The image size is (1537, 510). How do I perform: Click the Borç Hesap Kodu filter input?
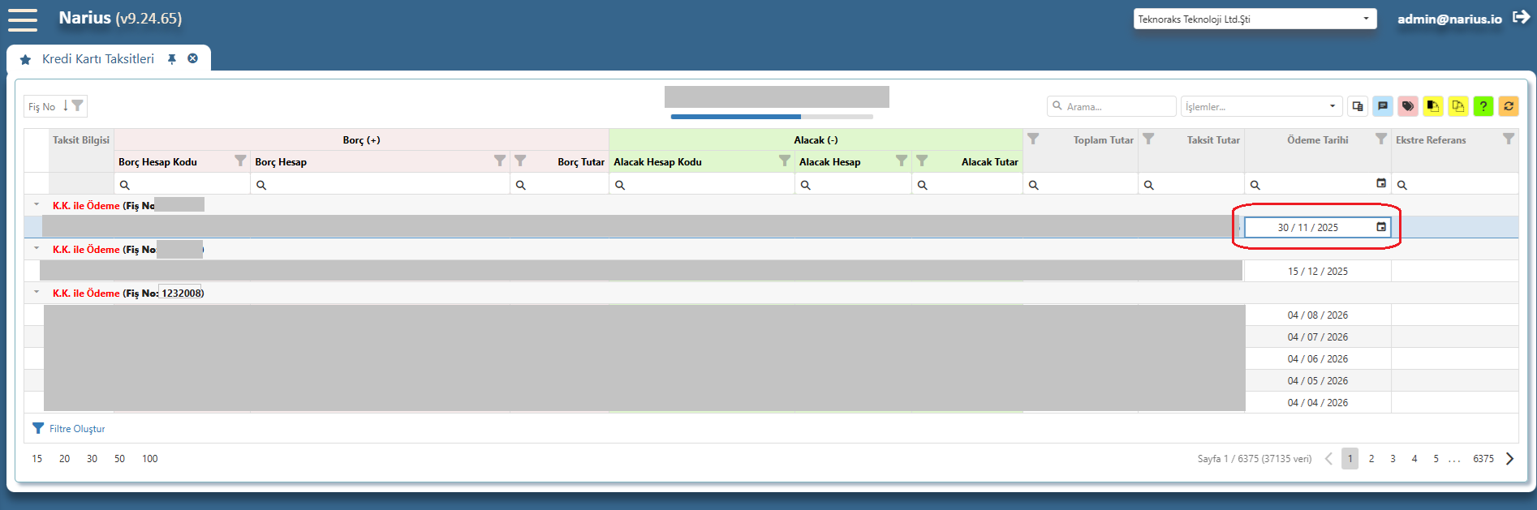coord(183,184)
